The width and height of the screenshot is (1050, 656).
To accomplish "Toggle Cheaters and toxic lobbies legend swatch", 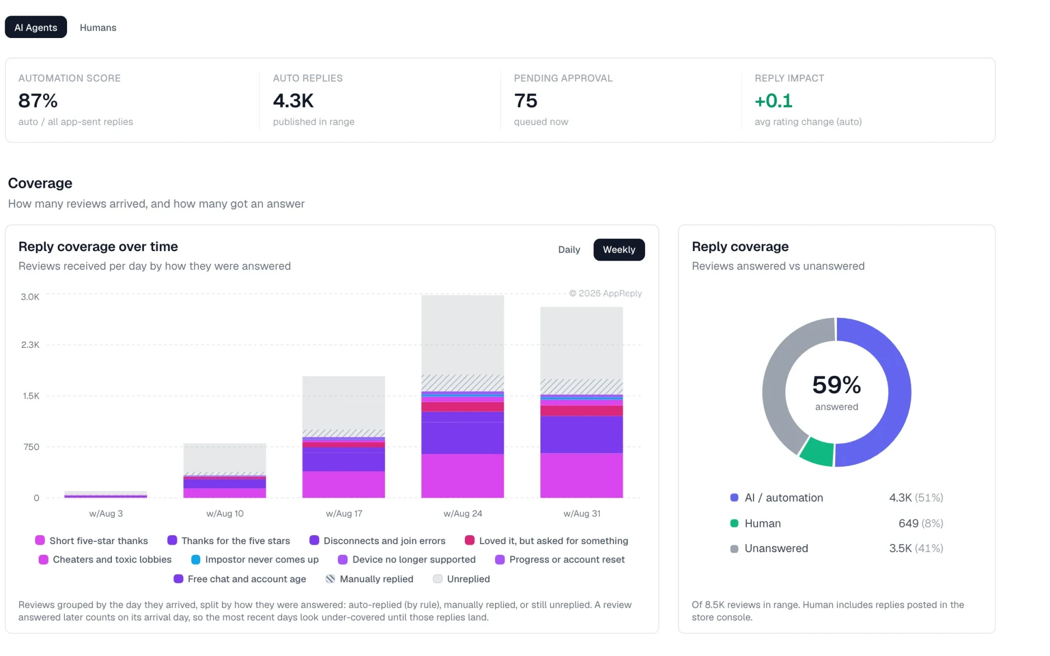I will [43, 559].
